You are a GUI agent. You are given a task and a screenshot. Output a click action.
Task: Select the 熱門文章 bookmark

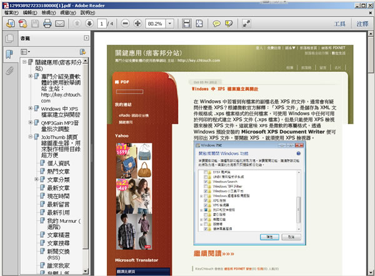pyautogui.click(x=58, y=171)
